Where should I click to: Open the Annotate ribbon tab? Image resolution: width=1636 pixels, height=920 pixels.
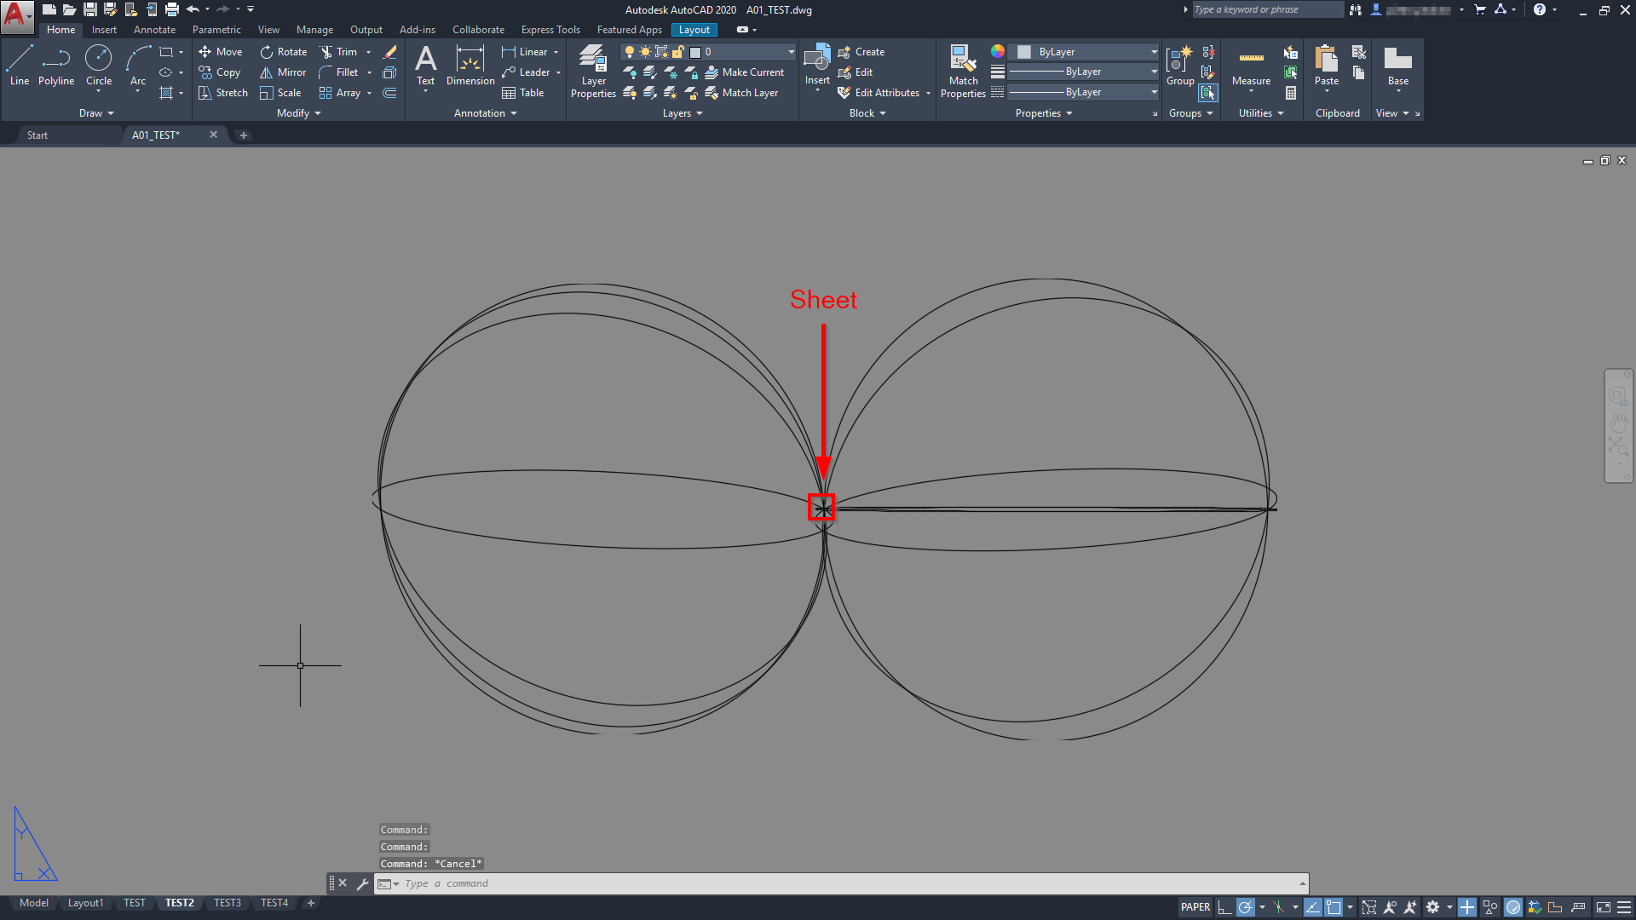[154, 30]
